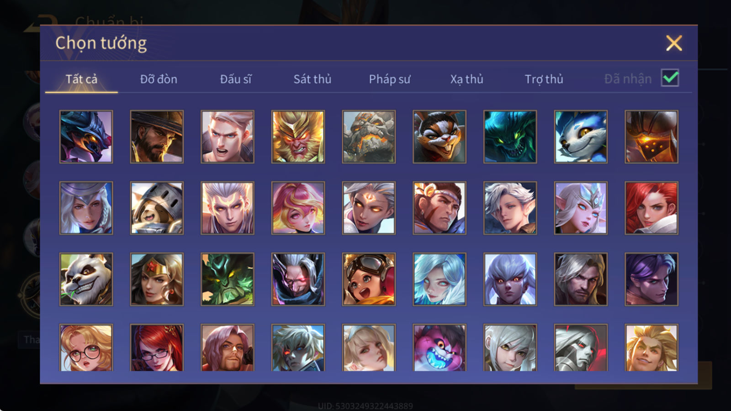Close the Chọn tướng dialog
The image size is (731, 411).
click(674, 43)
